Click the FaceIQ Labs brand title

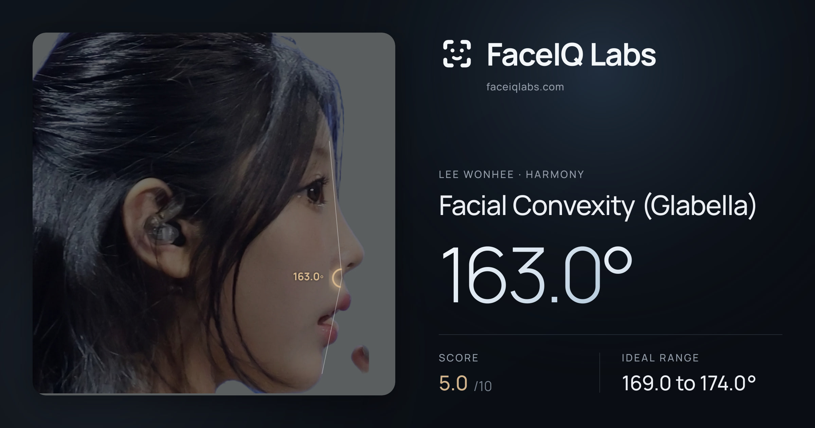pyautogui.click(x=571, y=55)
